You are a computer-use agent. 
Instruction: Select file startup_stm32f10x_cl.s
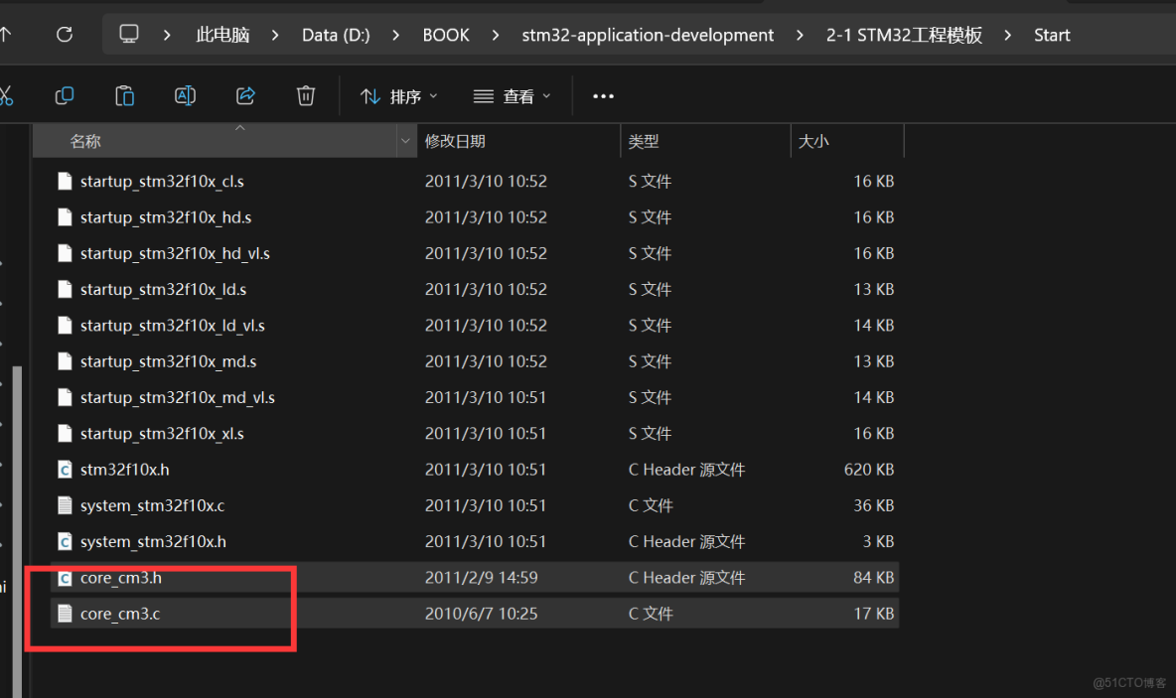tap(162, 182)
